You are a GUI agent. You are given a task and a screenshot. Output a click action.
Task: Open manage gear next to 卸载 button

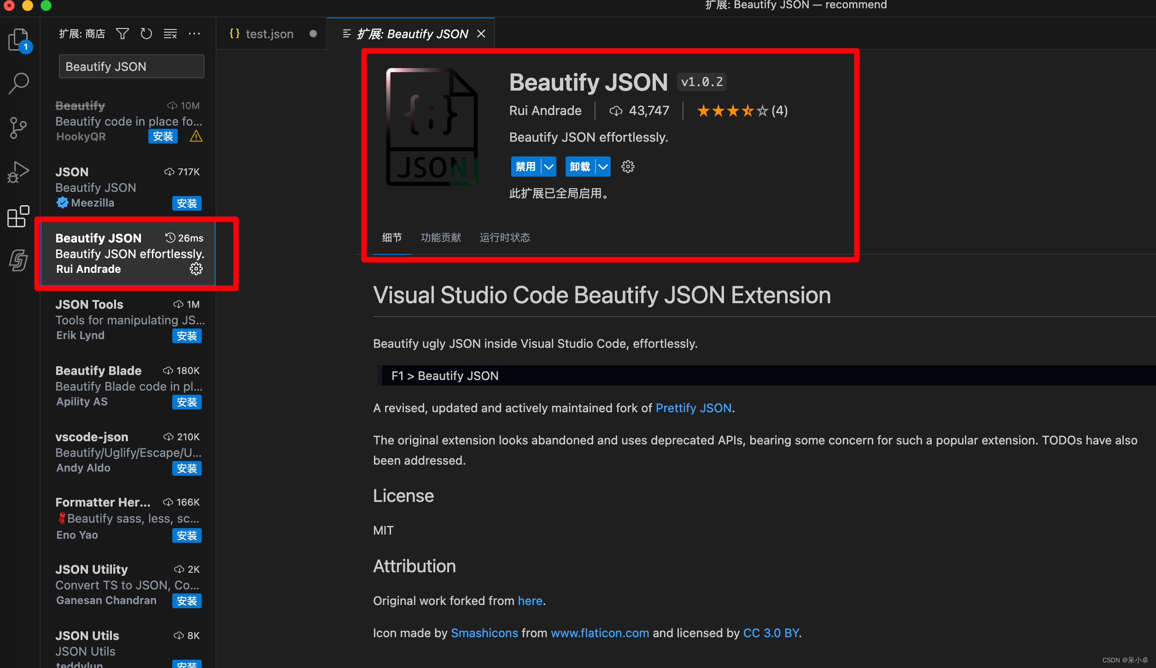coord(628,167)
